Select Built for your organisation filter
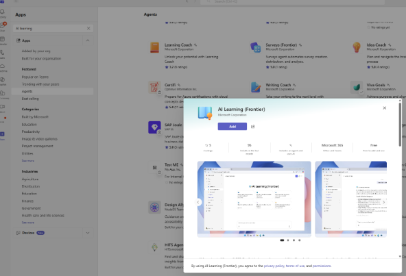406x276 pixels. 41,58
